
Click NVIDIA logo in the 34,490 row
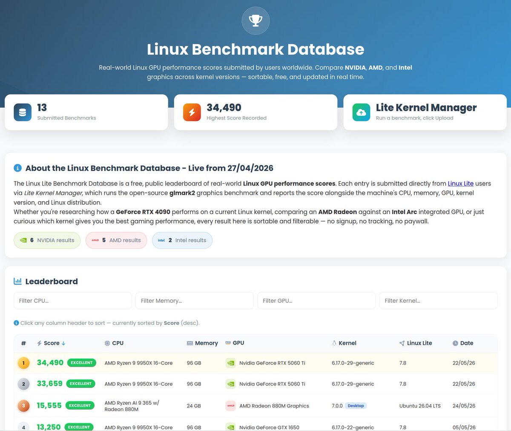click(230, 363)
